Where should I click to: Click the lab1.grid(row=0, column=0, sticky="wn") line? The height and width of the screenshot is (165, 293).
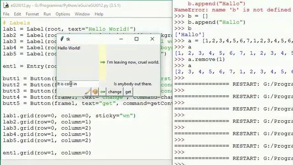(69, 116)
